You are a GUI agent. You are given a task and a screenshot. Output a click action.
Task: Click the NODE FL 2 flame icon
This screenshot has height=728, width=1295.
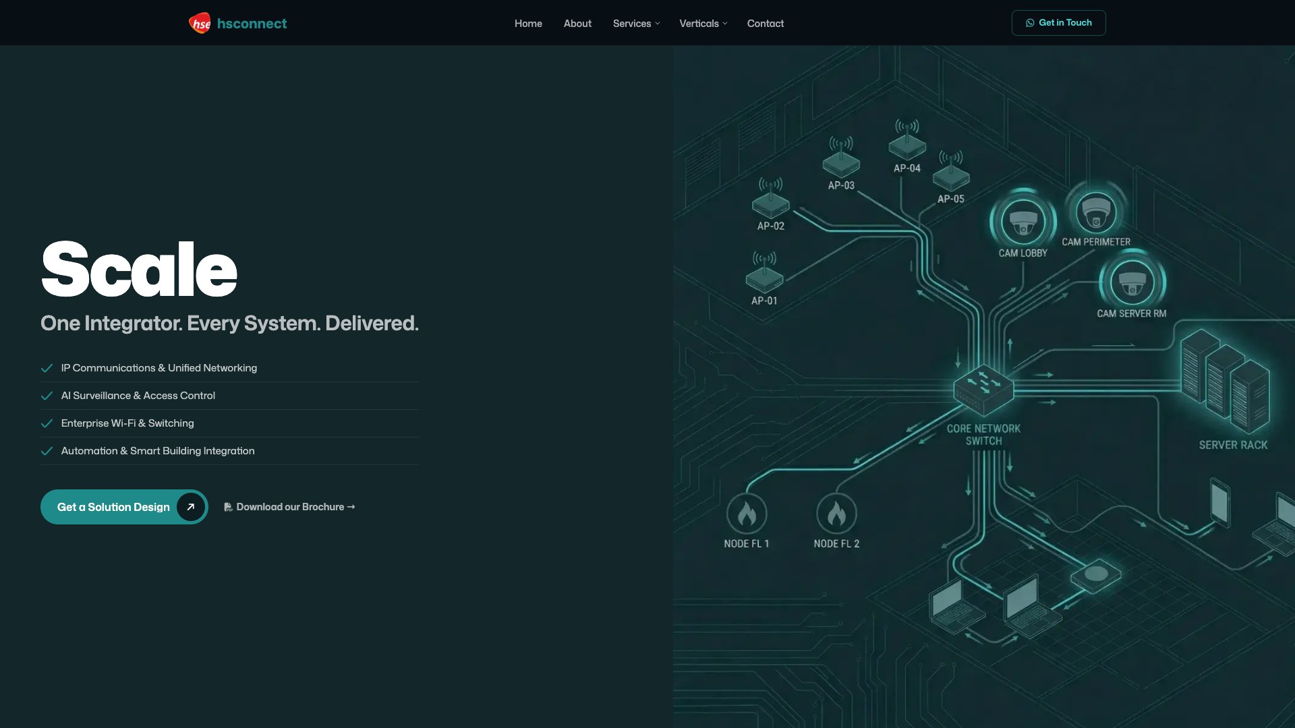(836, 514)
